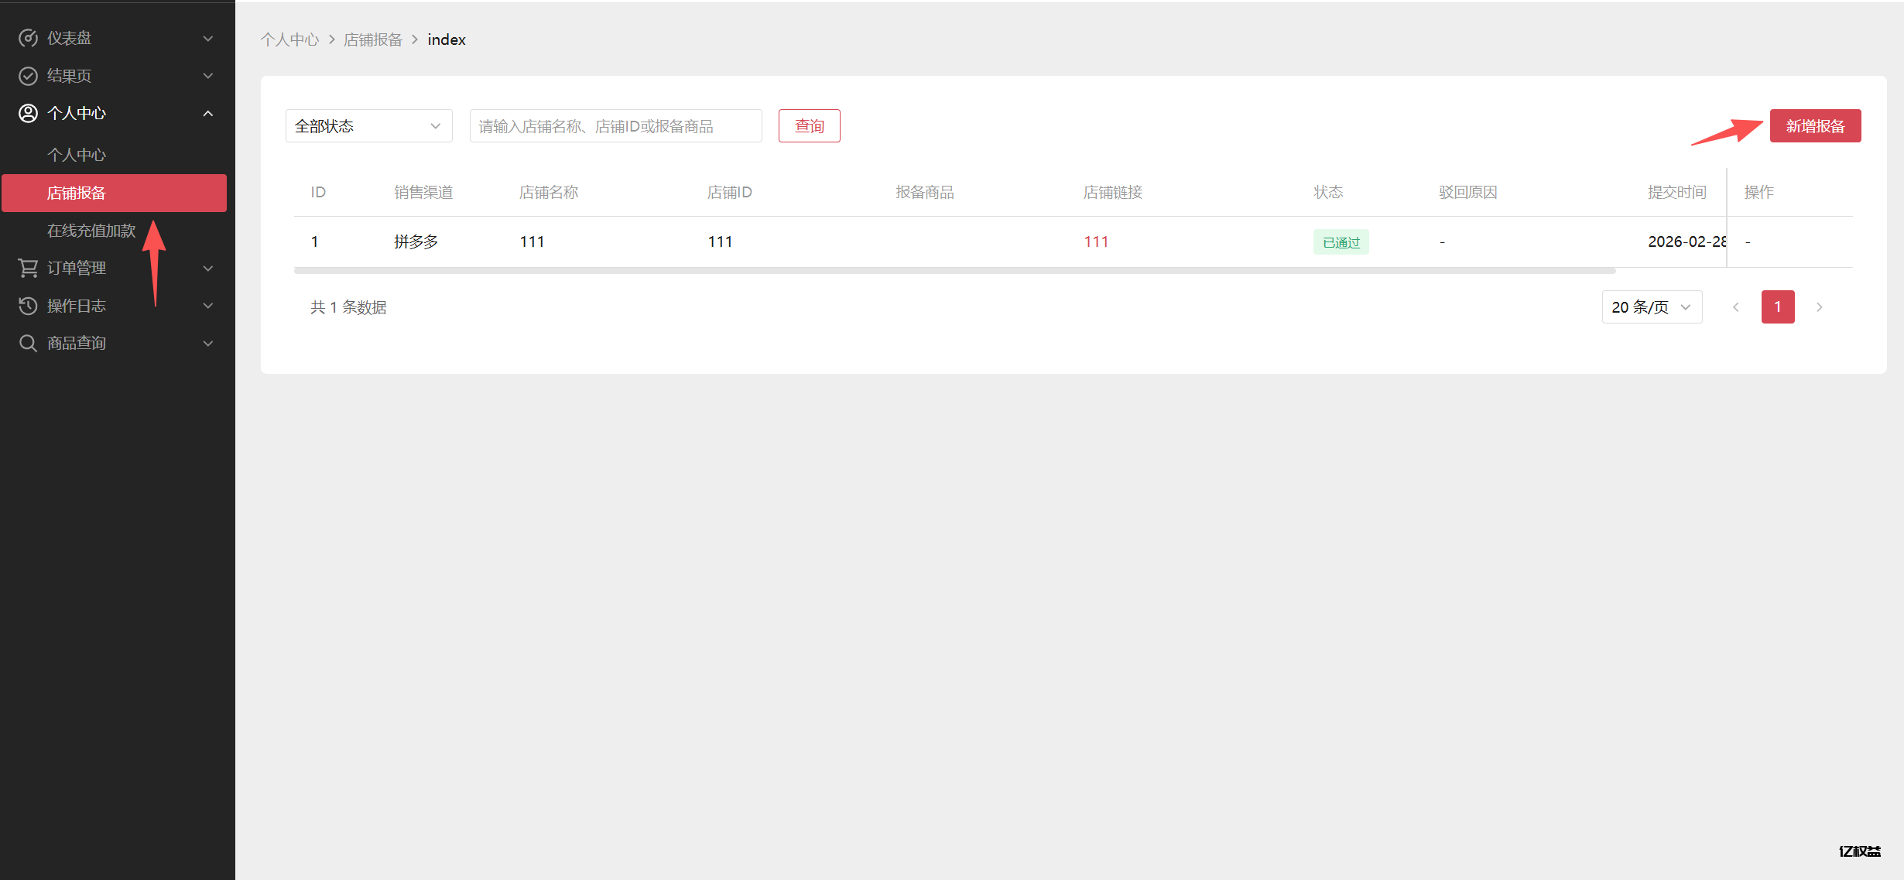The width and height of the screenshot is (1904, 880).
Task: Click the 商品查询 magnifier icon
Action: coord(28,343)
